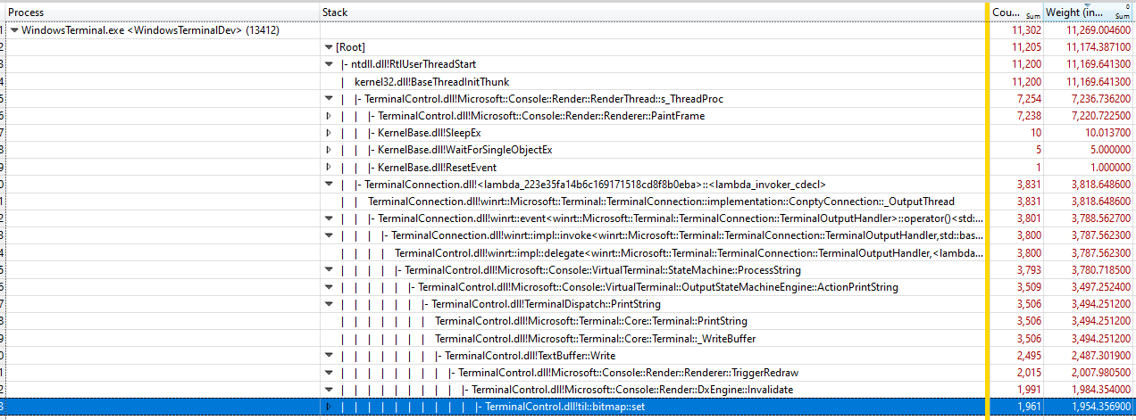Click weight value 11,174.387100
The height and width of the screenshot is (420, 1136).
(1098, 47)
